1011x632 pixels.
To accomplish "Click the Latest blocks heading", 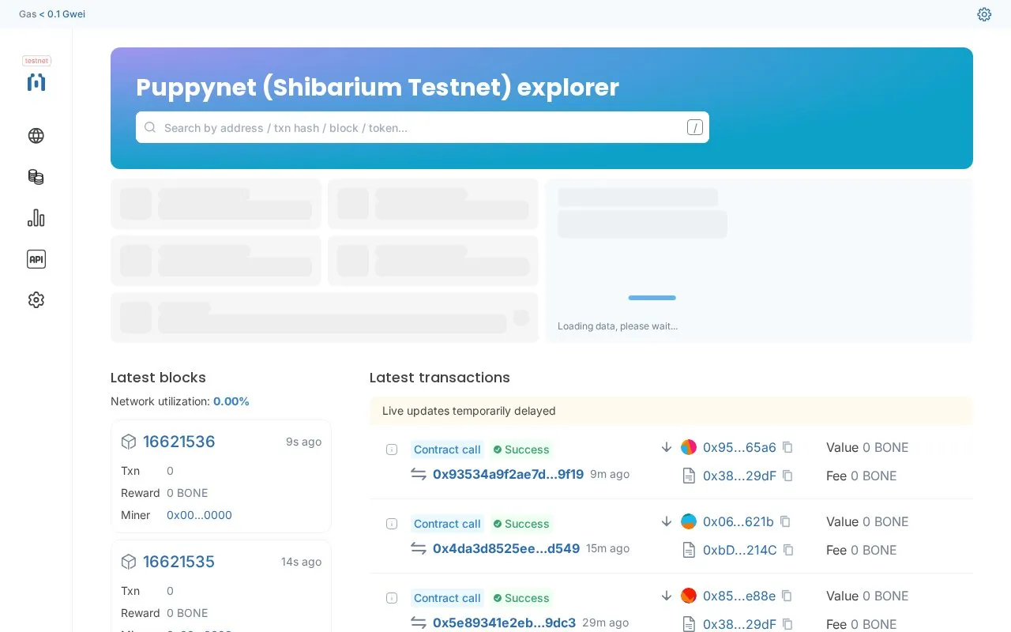I will [158, 378].
